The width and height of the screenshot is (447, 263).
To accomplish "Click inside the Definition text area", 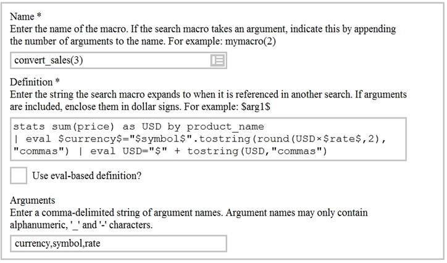I will point(209,140).
